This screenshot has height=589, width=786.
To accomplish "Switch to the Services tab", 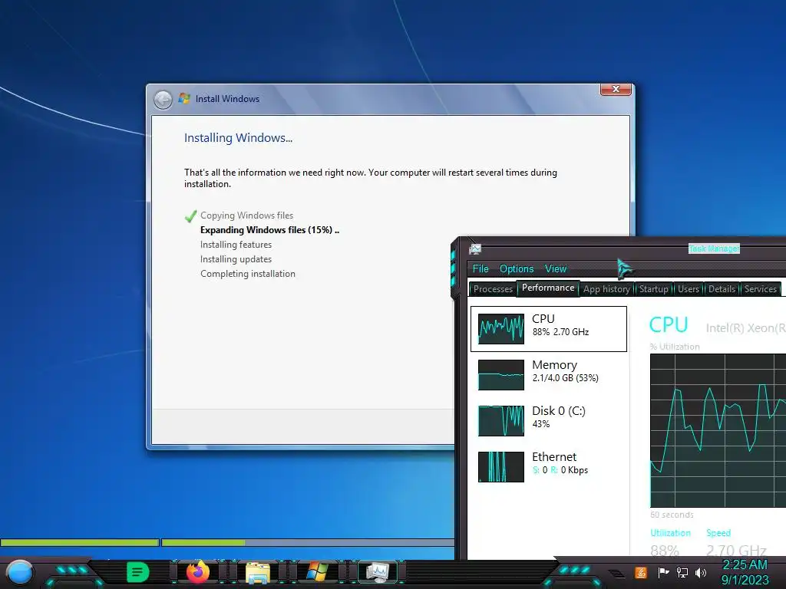I will [761, 289].
